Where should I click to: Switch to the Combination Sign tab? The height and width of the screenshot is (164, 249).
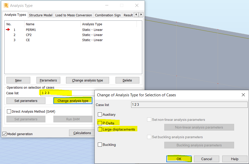(x=108, y=15)
